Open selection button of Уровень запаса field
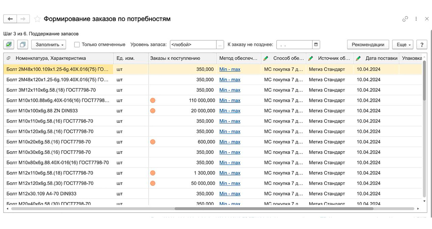This screenshot has height=229, width=432. tap(220, 45)
